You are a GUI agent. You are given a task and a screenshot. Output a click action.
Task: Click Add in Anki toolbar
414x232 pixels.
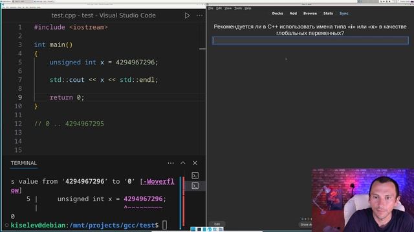[x=293, y=14]
